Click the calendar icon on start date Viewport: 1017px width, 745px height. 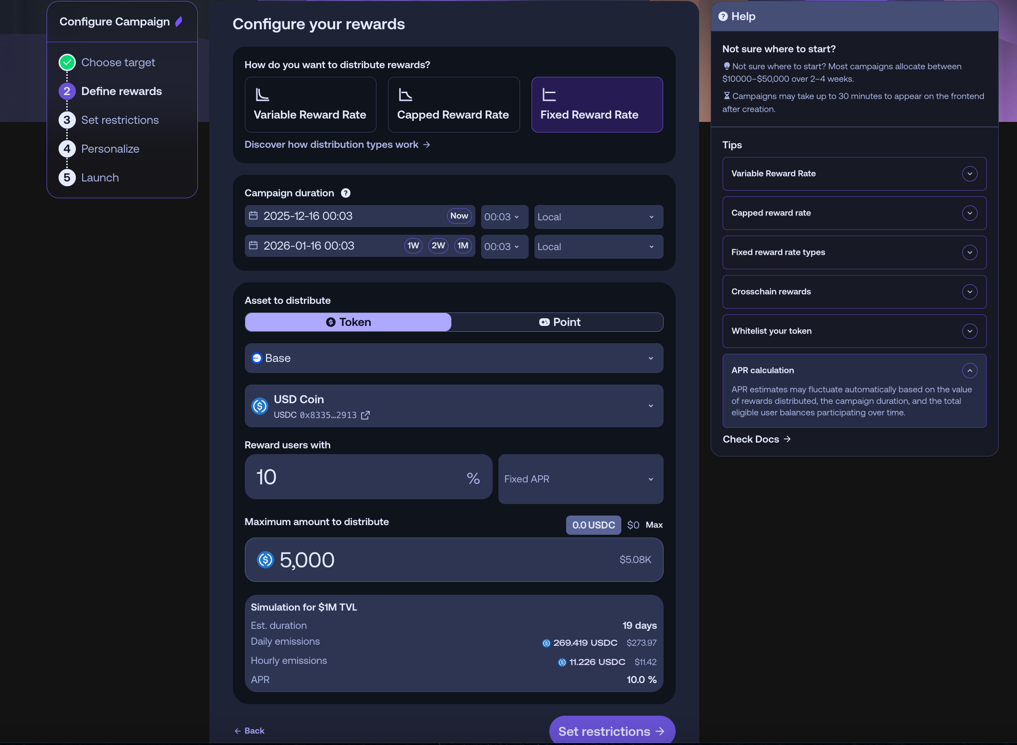pos(253,216)
